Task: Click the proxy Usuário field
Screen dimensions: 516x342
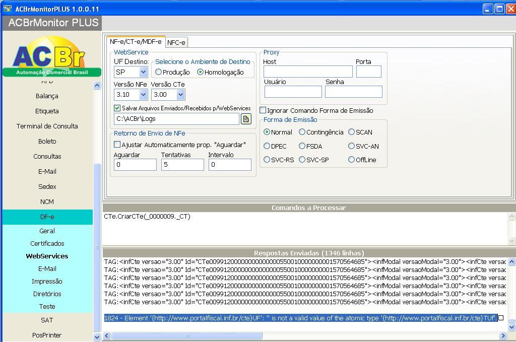Action: tap(293, 92)
